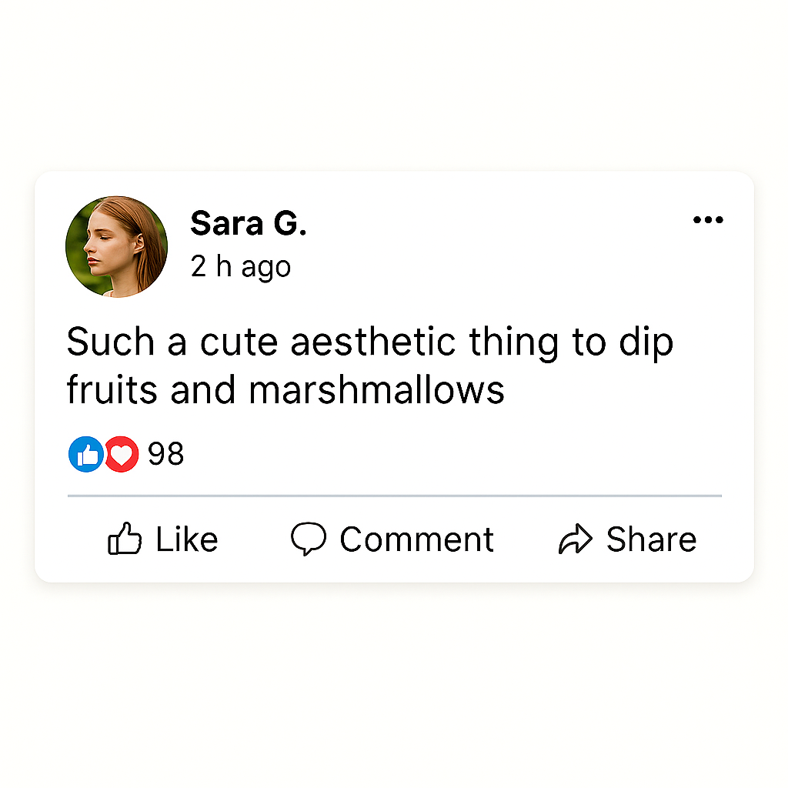Click the speech bubble comment icon
The height and width of the screenshot is (788, 788).
[x=309, y=539]
